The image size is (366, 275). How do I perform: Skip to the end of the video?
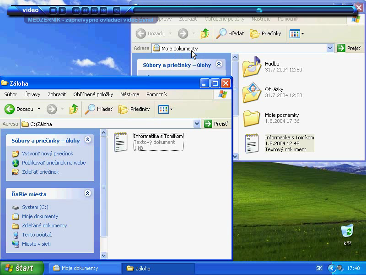(x=103, y=10)
